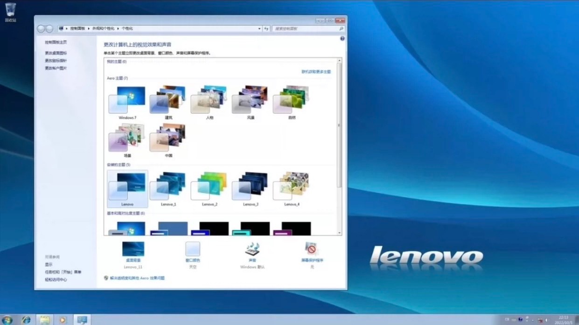Click the 更改桌面图标 link
The width and height of the screenshot is (579, 325).
click(x=56, y=53)
